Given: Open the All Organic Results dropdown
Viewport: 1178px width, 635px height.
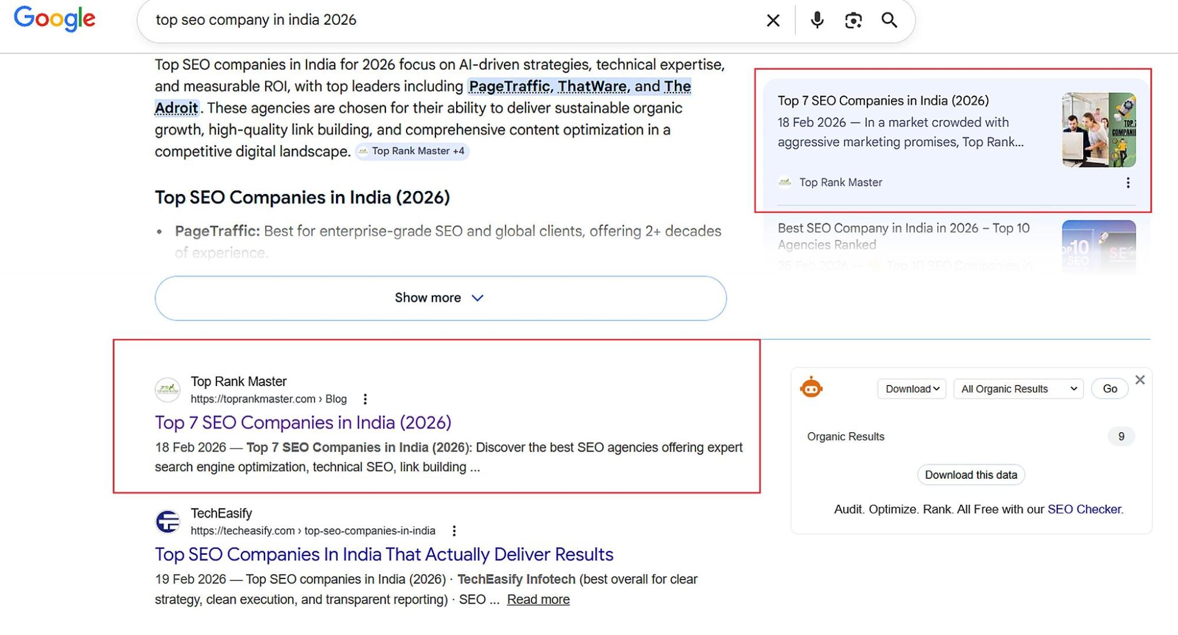Looking at the screenshot, I should coord(1018,389).
